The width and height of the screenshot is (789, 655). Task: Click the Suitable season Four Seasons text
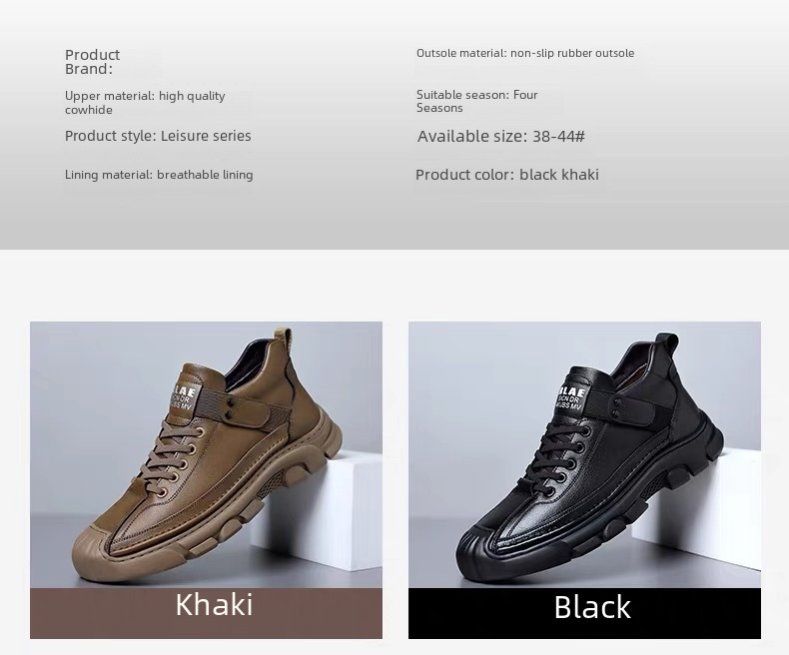(477, 101)
